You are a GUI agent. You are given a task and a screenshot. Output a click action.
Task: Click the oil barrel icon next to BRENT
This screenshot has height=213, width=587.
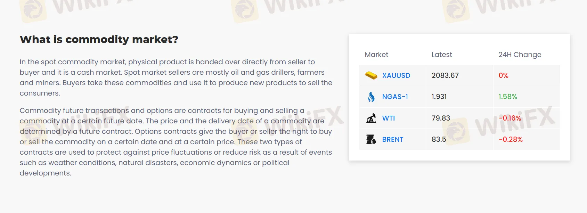tap(371, 138)
